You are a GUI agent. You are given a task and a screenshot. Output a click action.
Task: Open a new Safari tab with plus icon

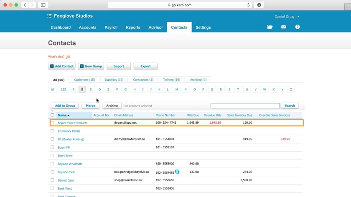348,7
